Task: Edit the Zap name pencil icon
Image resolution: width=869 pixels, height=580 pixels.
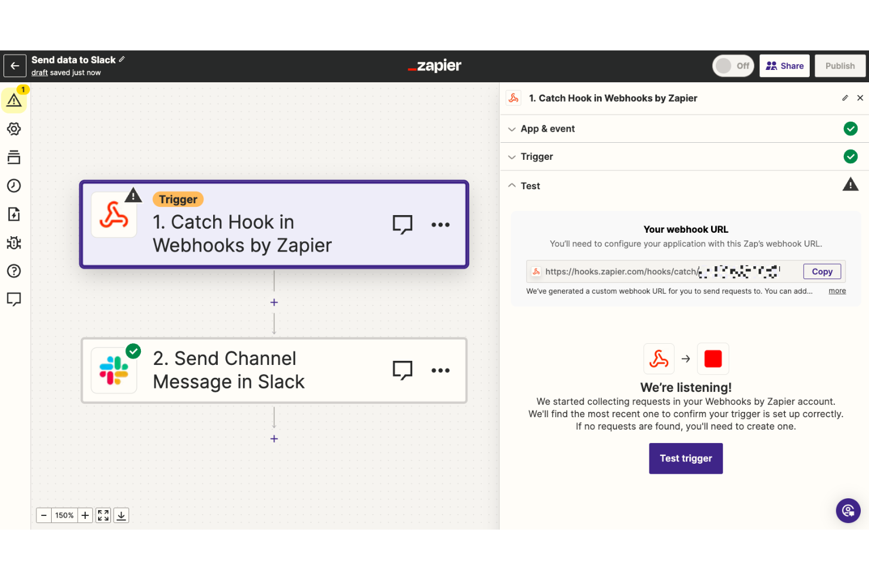Action: 122,59
